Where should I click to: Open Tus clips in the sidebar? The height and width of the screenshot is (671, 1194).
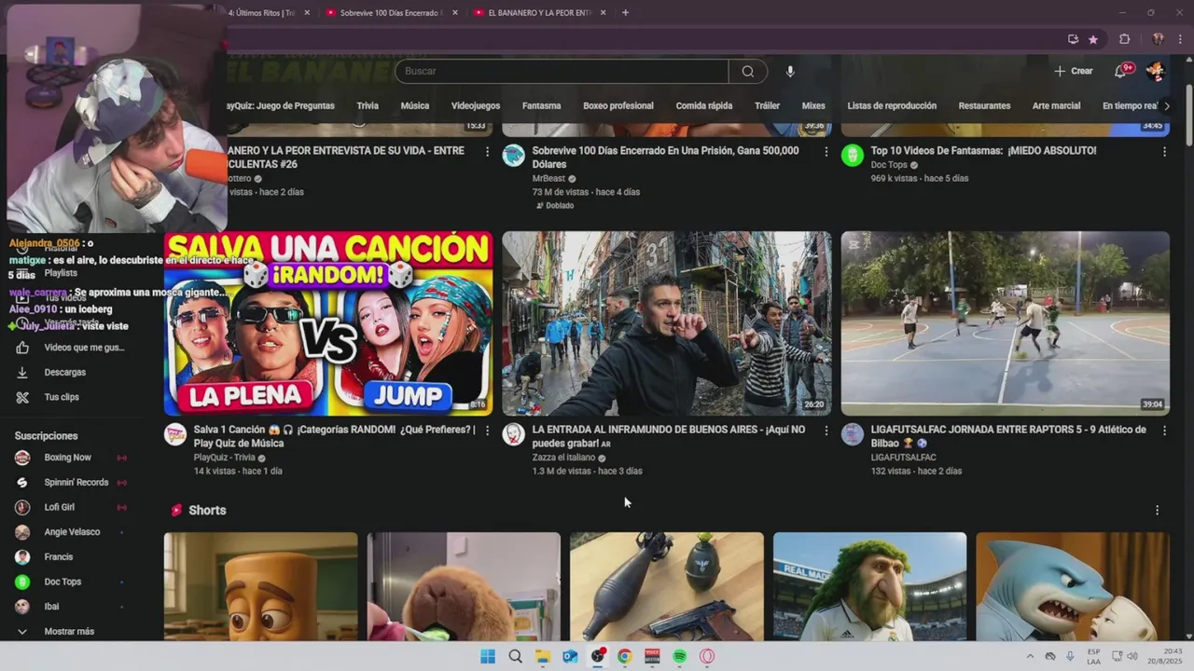tap(62, 397)
